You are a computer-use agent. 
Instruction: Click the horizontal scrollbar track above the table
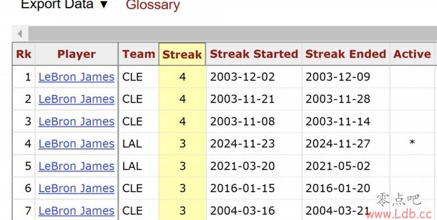pyautogui.click(x=232, y=34)
